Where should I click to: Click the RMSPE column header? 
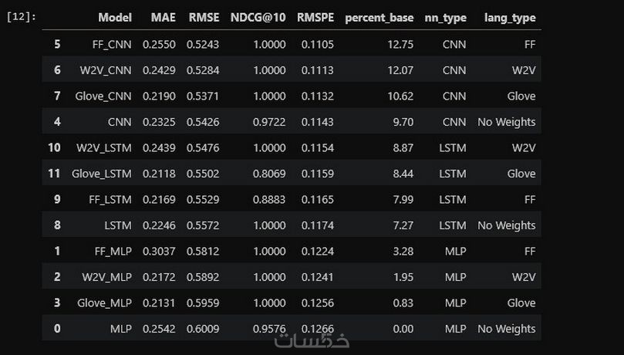click(315, 18)
